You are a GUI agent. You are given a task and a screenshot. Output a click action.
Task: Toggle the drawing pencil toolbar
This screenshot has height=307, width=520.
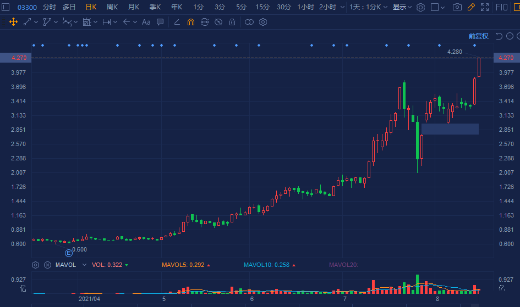pyautogui.click(x=471, y=7)
